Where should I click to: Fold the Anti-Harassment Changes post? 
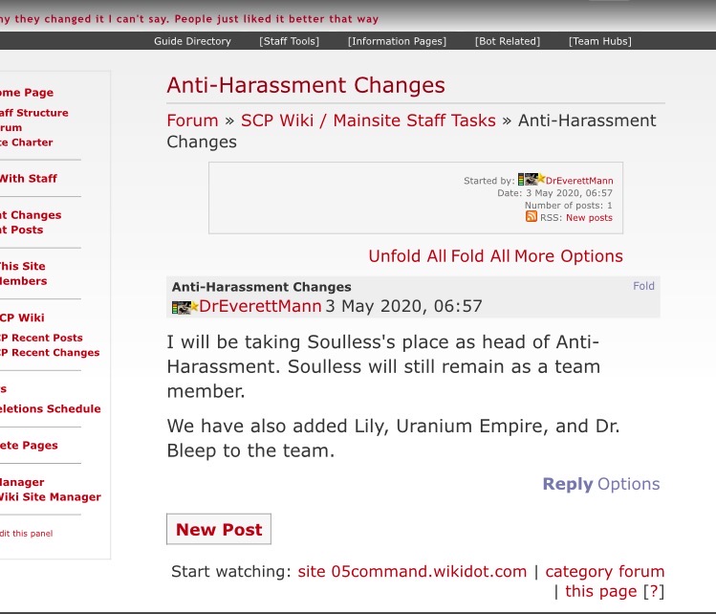coord(643,286)
